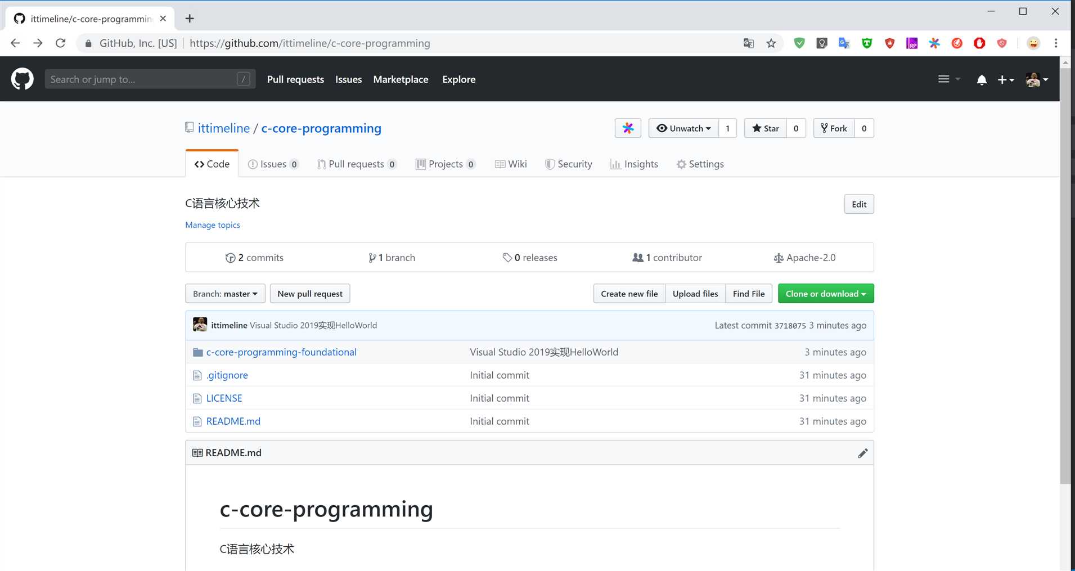Open the Branch: master dropdown

[225, 294]
